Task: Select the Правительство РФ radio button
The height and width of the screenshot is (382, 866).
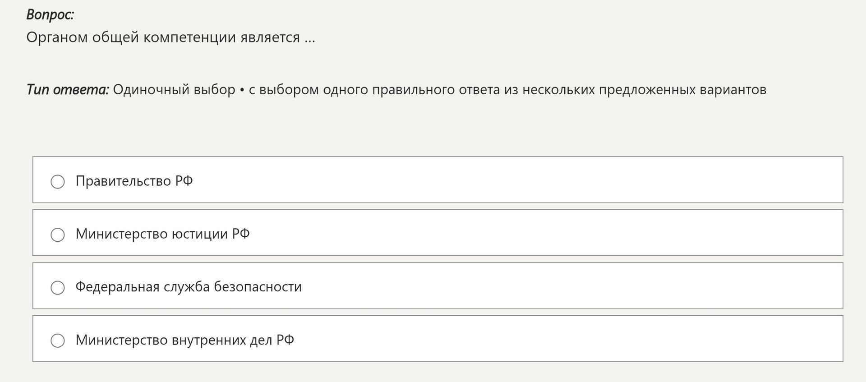Action: click(57, 182)
